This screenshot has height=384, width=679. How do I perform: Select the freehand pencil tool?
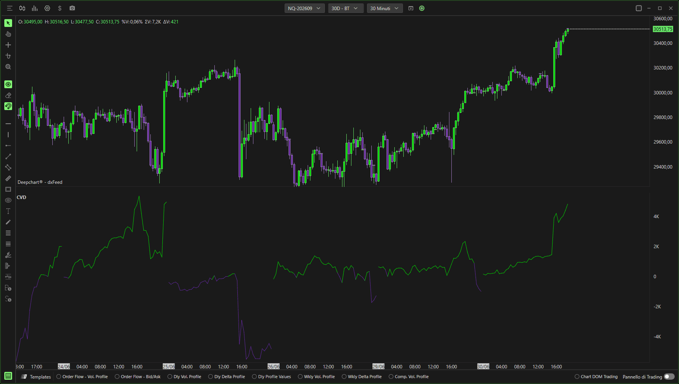[x=8, y=222]
